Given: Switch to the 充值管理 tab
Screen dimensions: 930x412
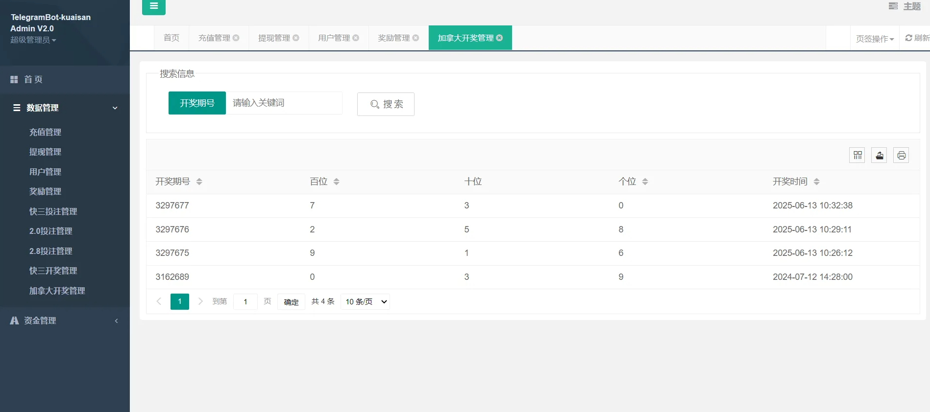Looking at the screenshot, I should pyautogui.click(x=214, y=38).
